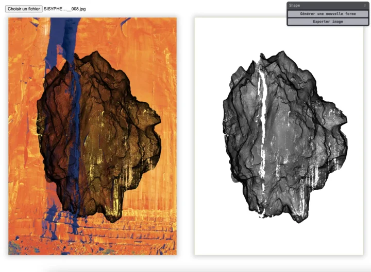Open file picker with 'Choisir un fichier'

pyautogui.click(x=24, y=9)
